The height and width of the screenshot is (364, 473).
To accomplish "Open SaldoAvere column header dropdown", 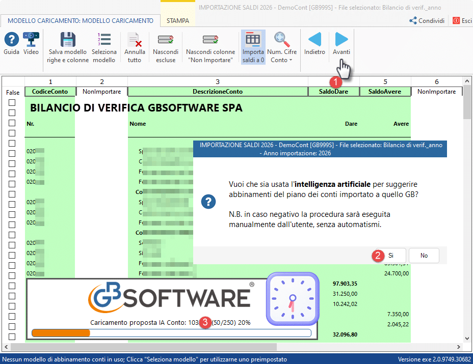I will tap(385, 92).
